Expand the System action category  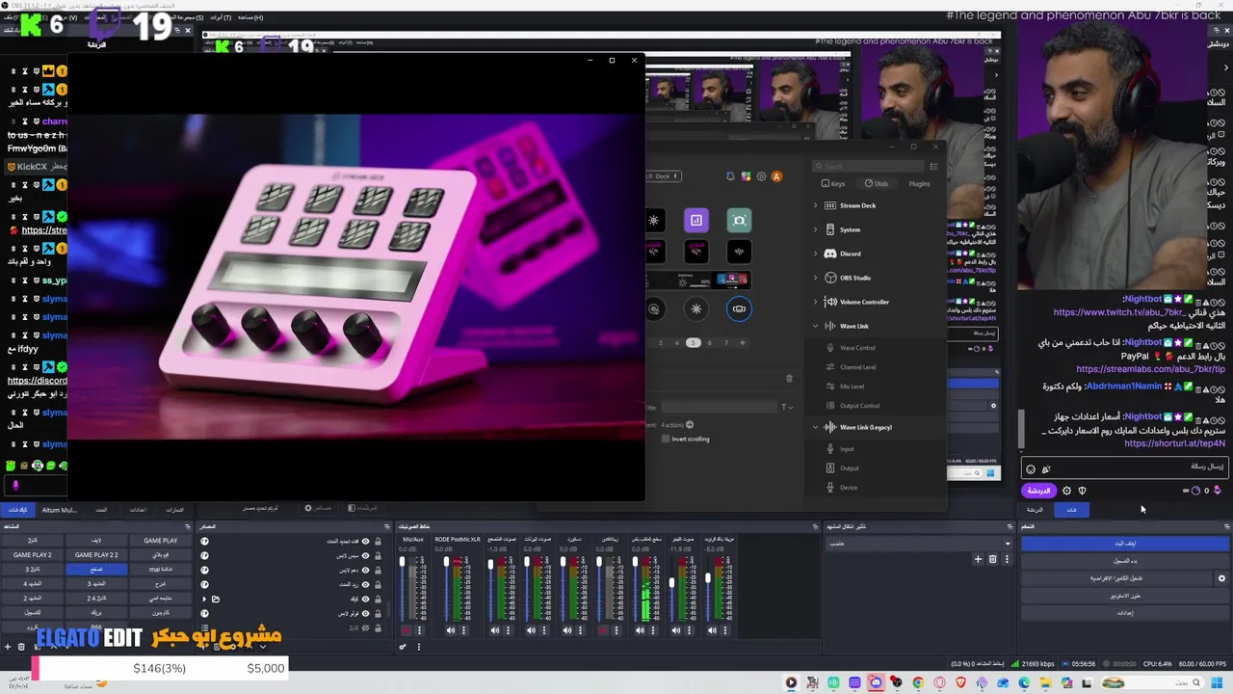815,229
